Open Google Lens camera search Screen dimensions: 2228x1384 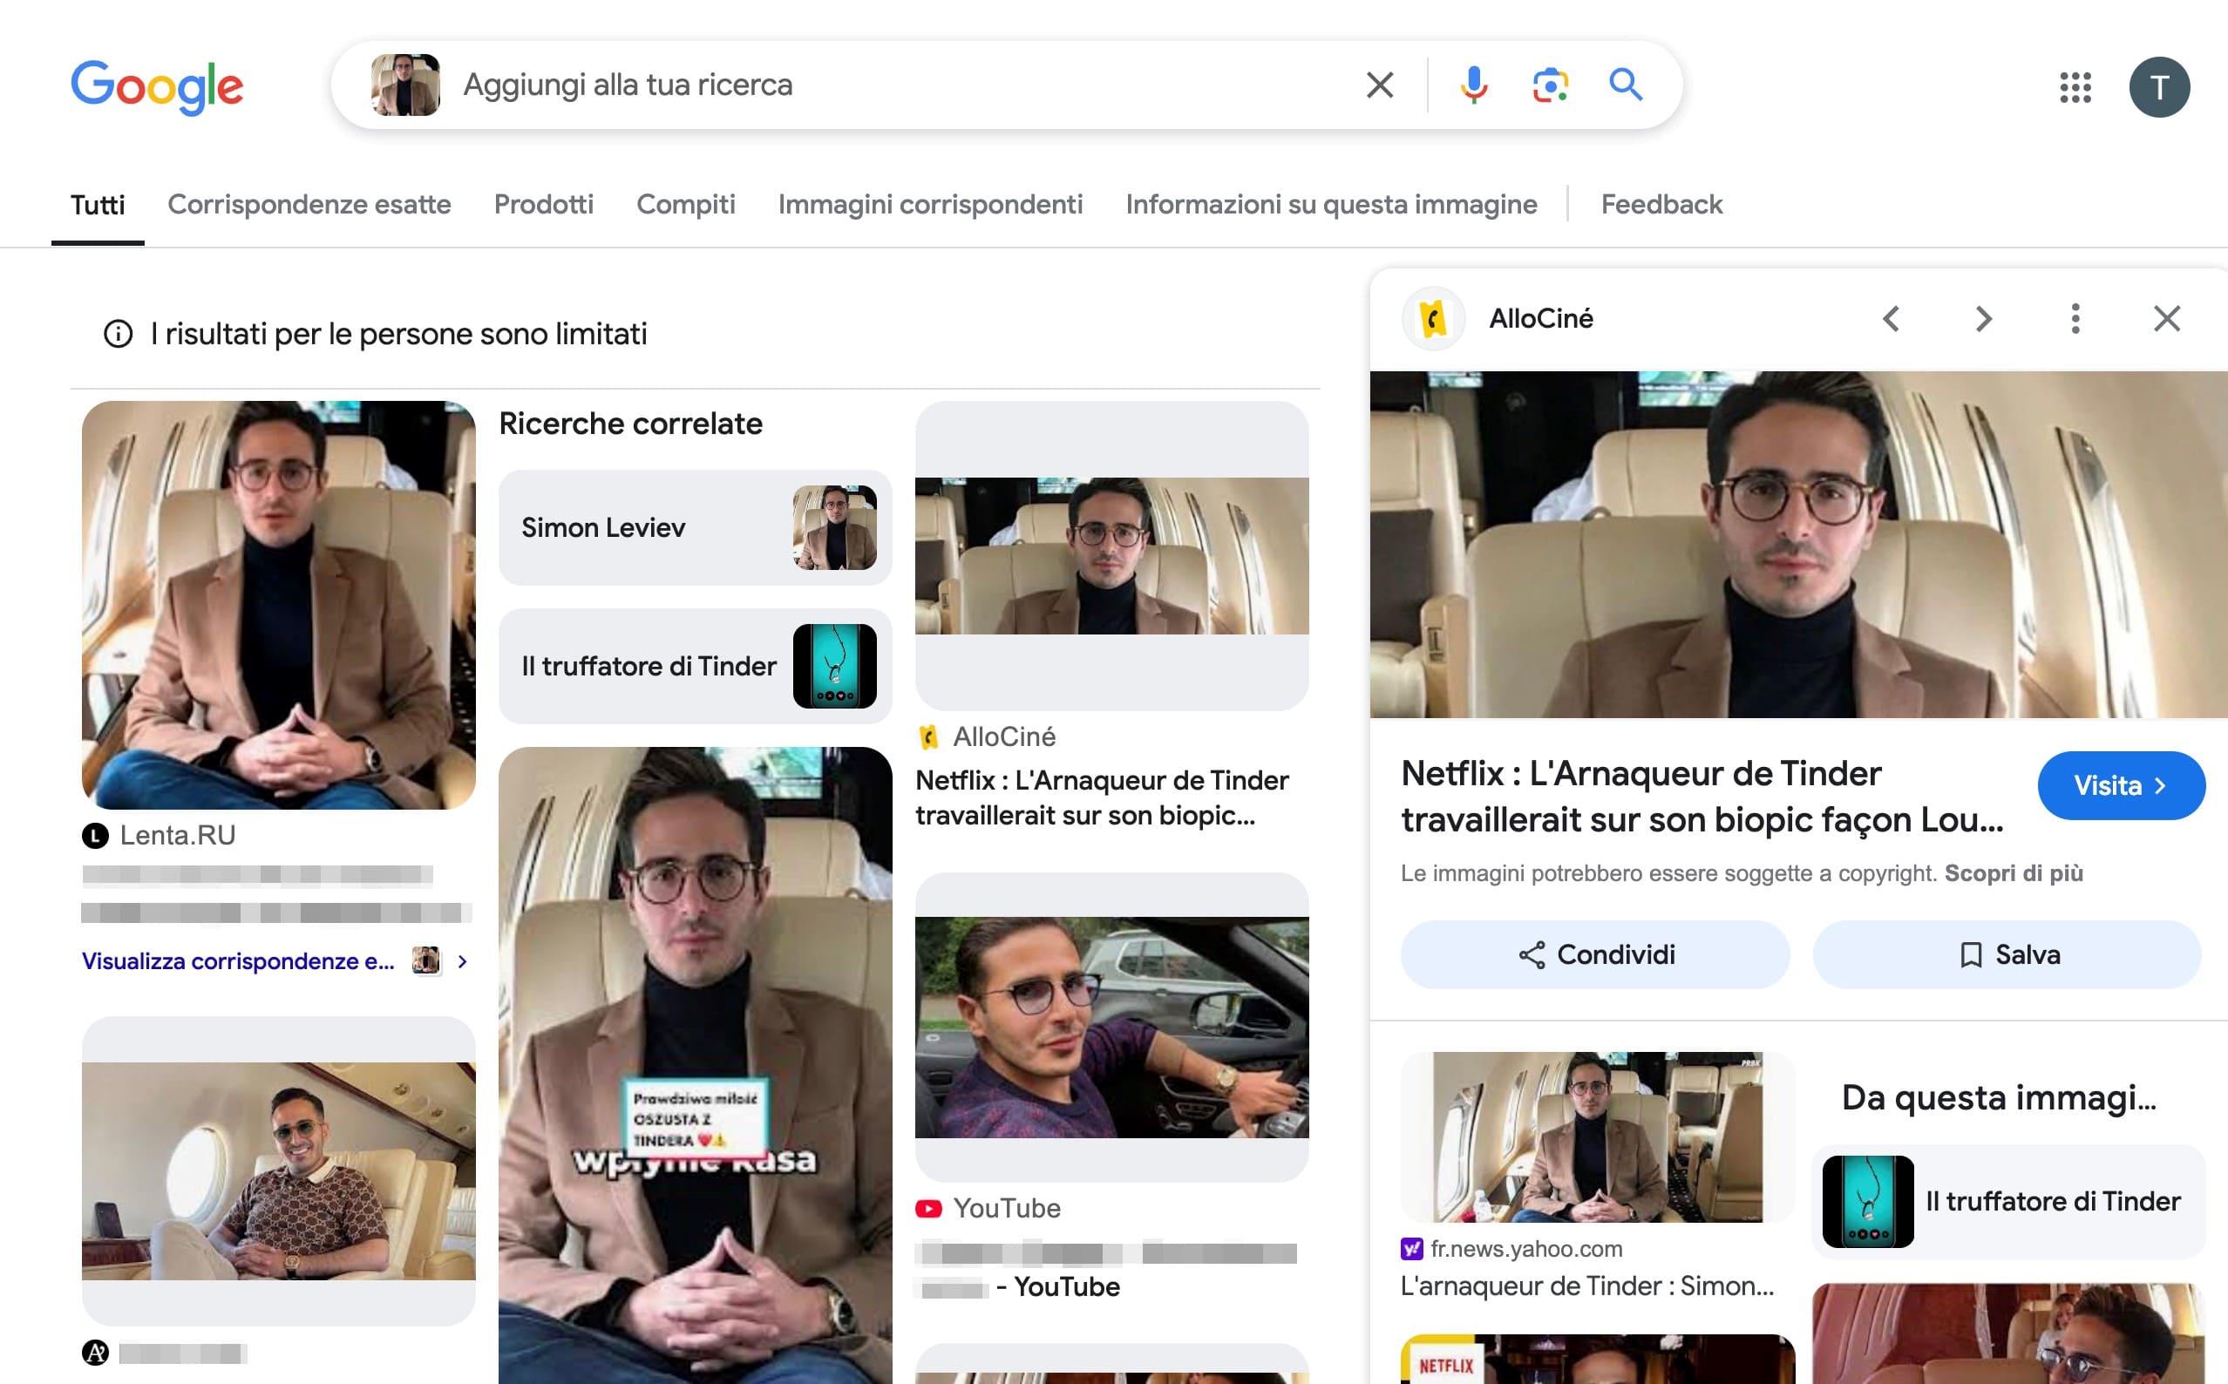coord(1550,85)
